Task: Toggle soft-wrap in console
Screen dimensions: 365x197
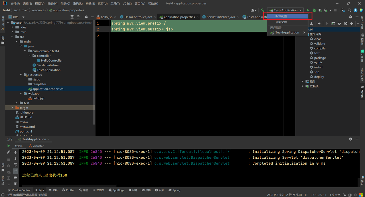Action: [15, 165]
